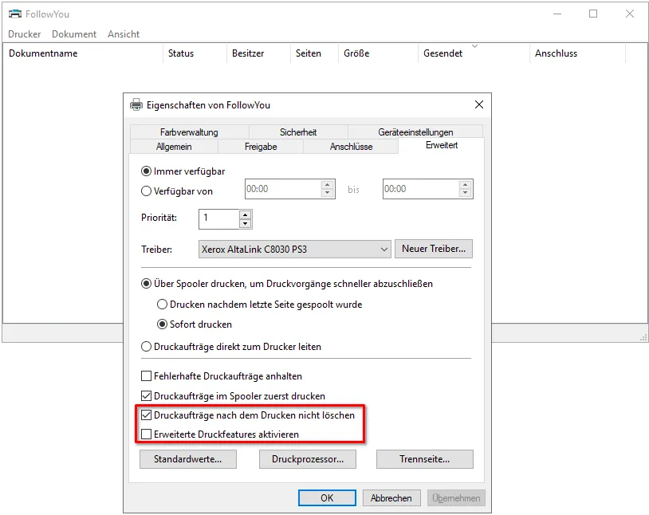649x515 pixels.
Task: Open the Drucker menu
Action: (x=25, y=34)
